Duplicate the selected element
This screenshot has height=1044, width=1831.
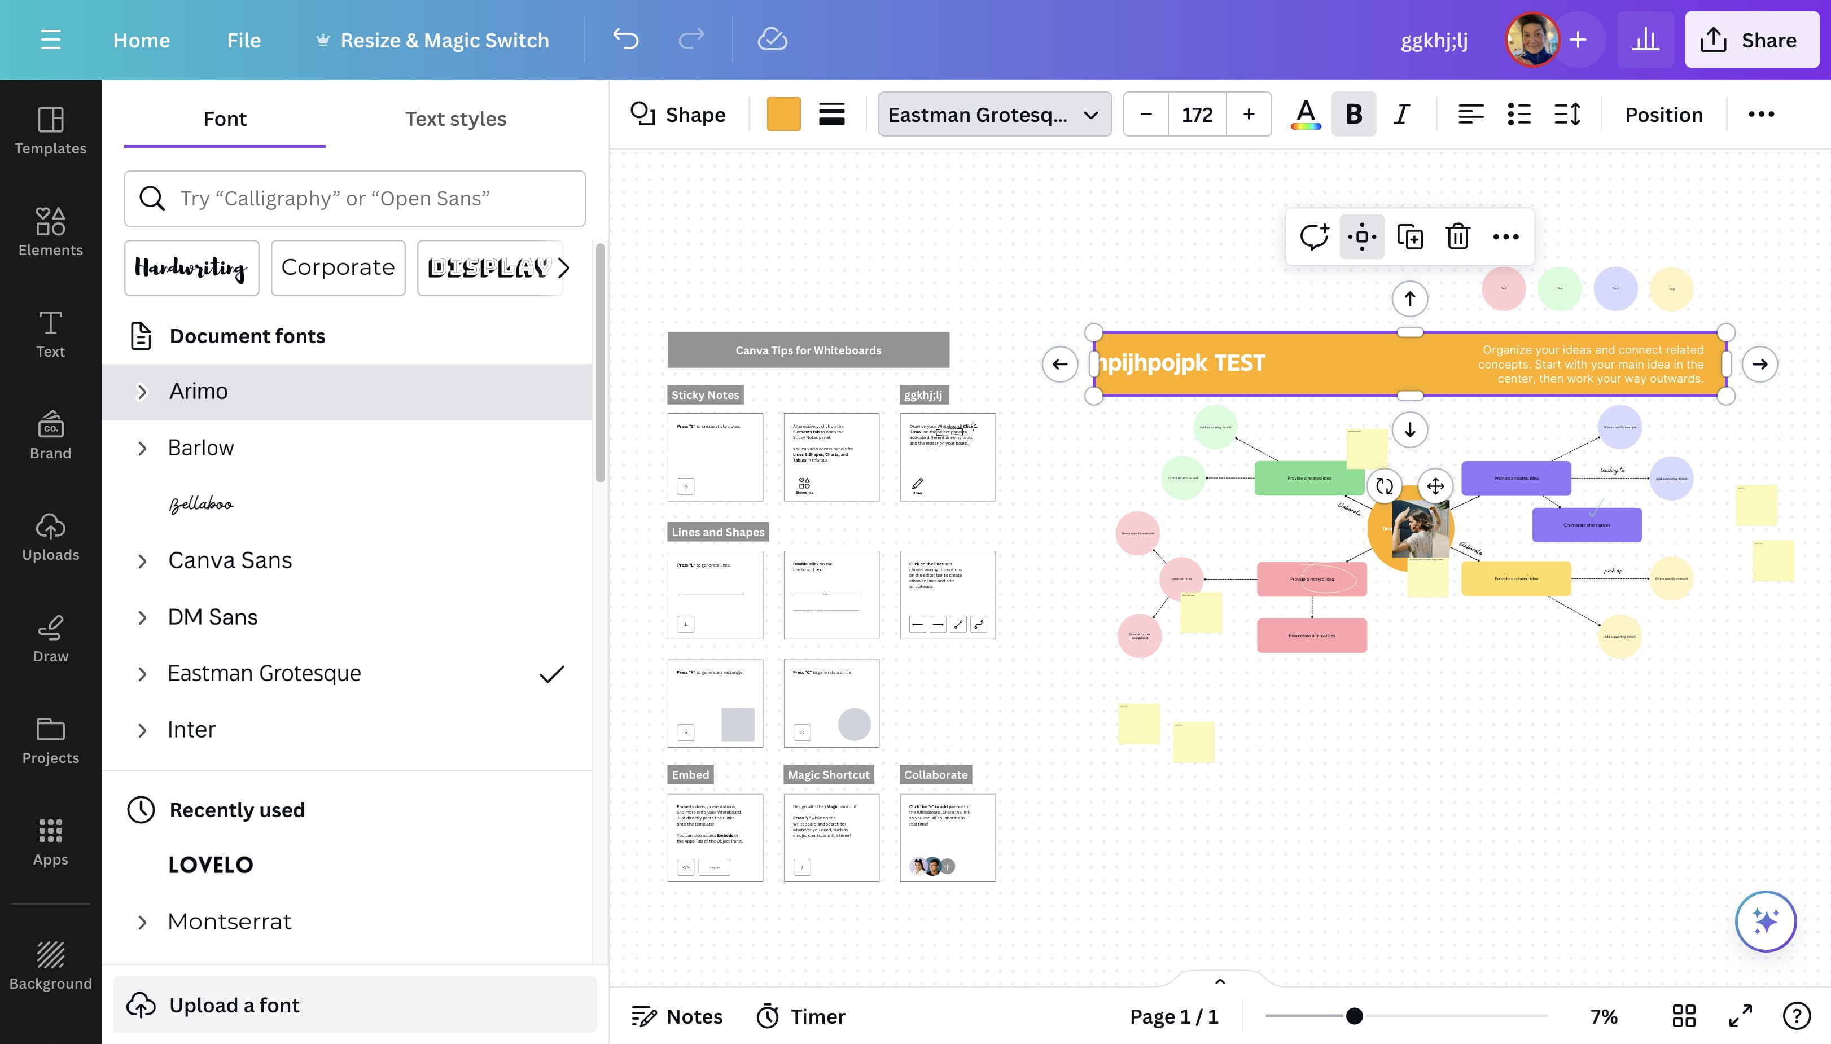point(1409,236)
